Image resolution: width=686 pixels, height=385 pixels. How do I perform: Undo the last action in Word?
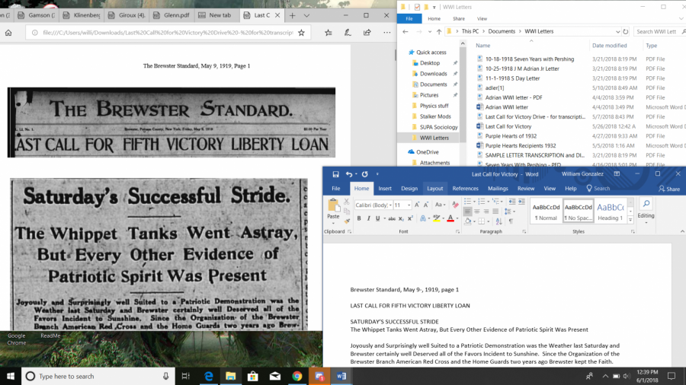click(348, 174)
